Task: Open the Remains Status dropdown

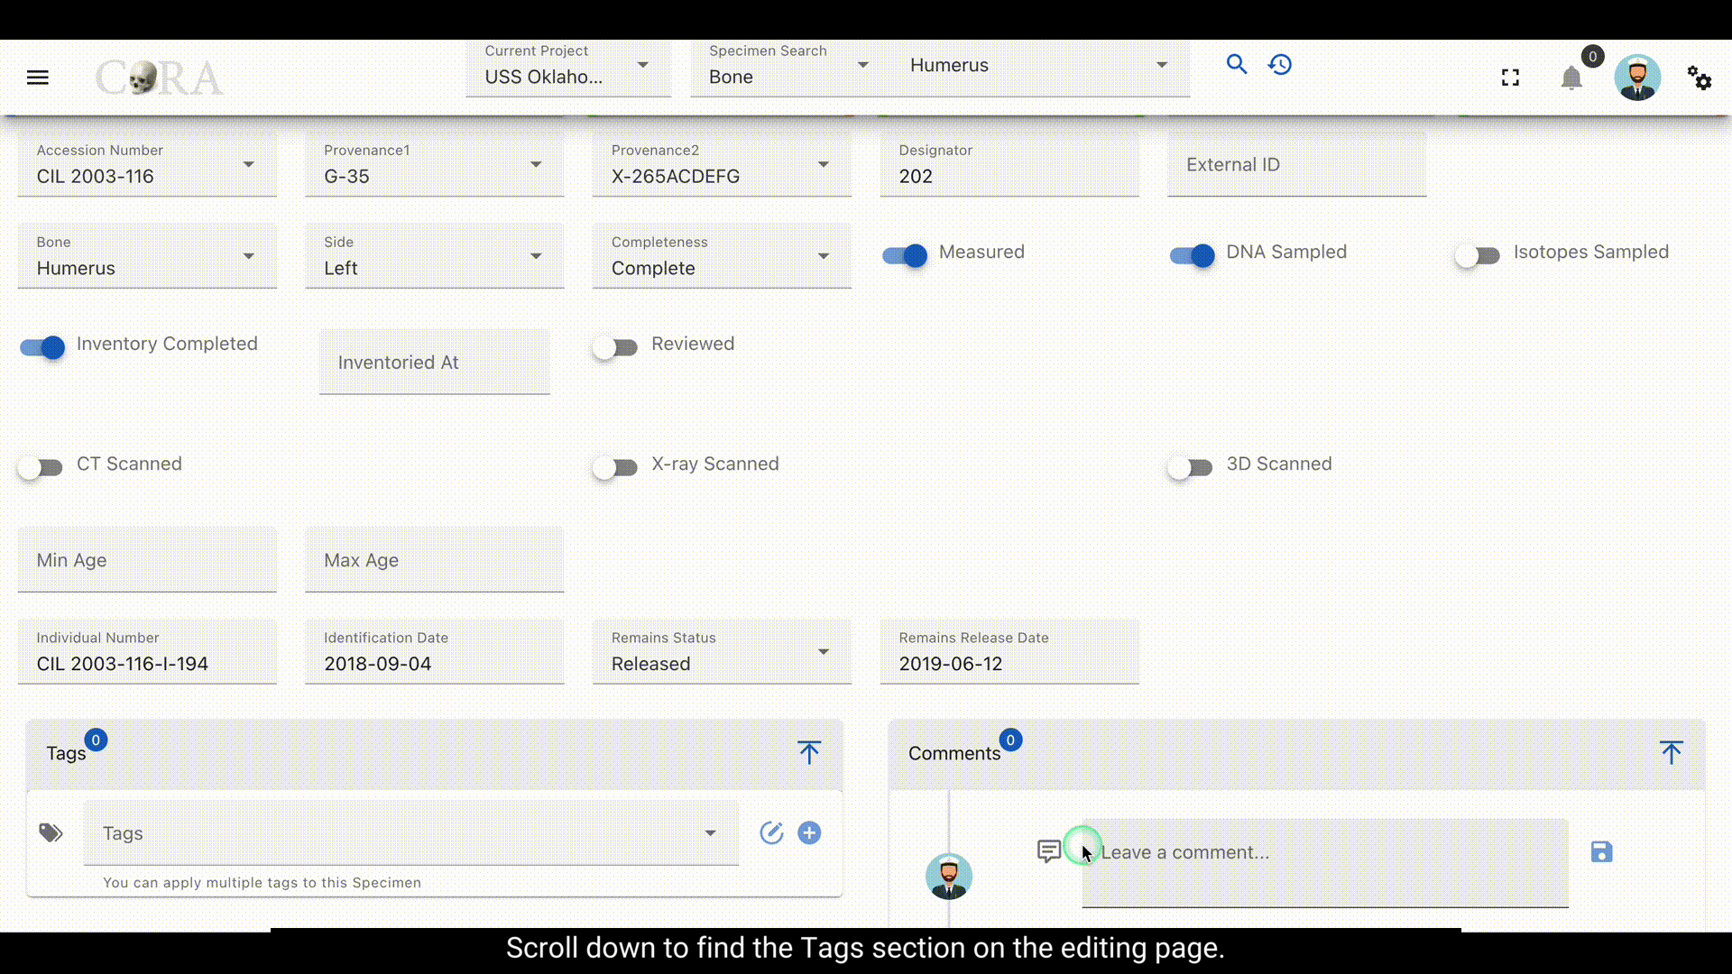Action: click(x=722, y=651)
